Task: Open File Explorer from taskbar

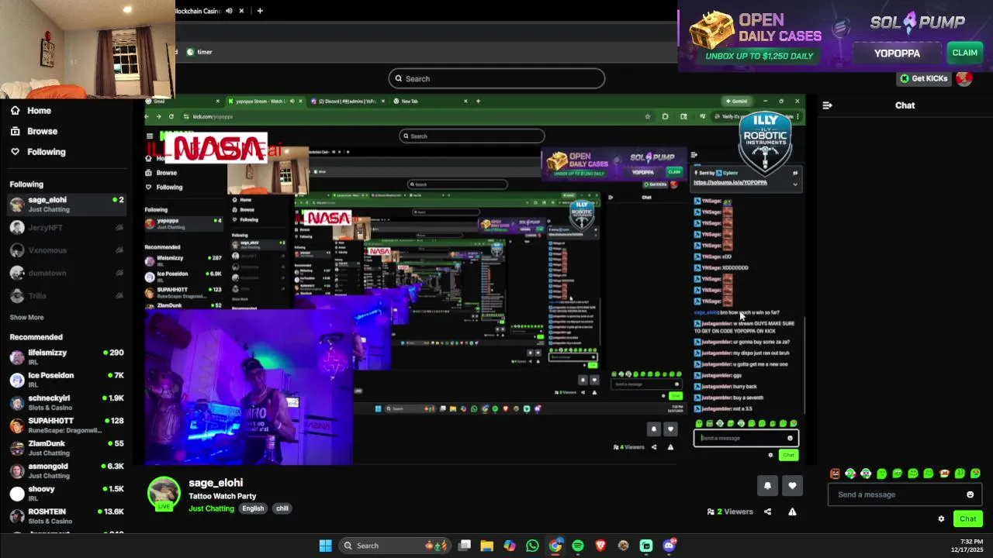Action: tap(486, 546)
